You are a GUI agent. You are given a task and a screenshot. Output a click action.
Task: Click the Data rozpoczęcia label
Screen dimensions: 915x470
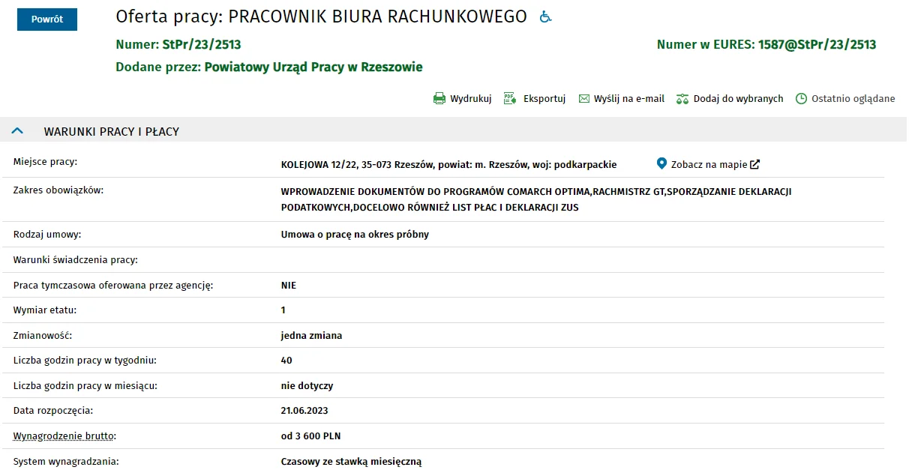pos(52,411)
